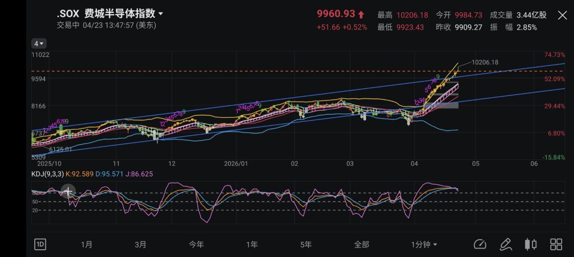Close the full-screen chart with X
574x257 pixels.
click(562, 15)
